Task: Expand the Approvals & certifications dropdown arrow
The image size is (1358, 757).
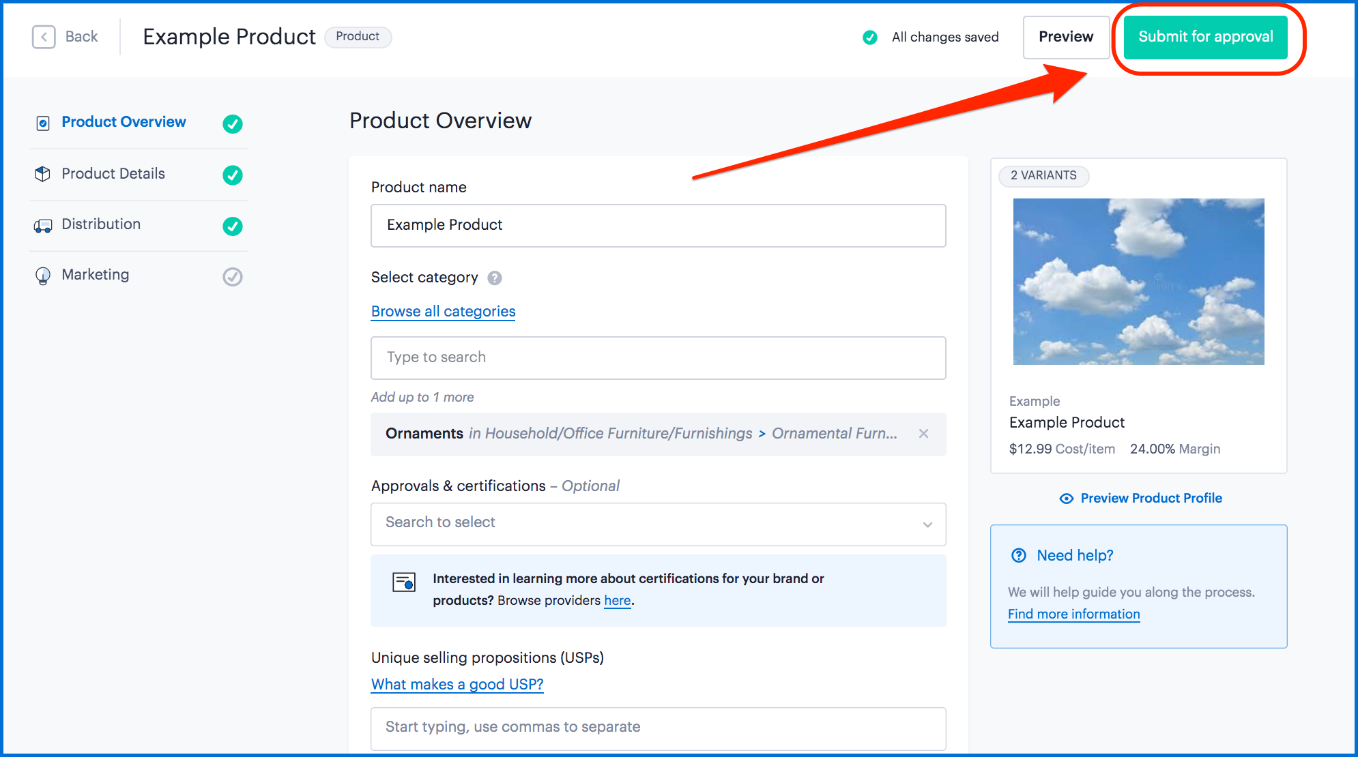Action: click(927, 524)
